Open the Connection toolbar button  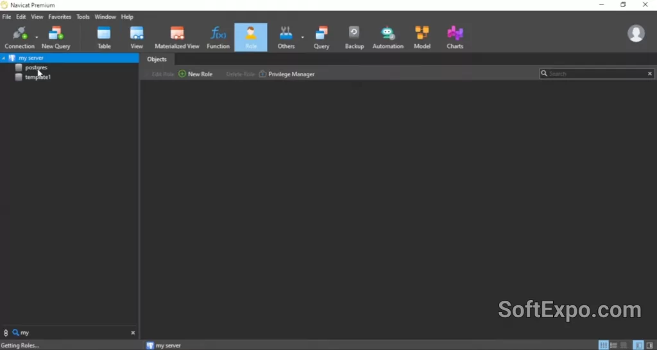point(19,38)
